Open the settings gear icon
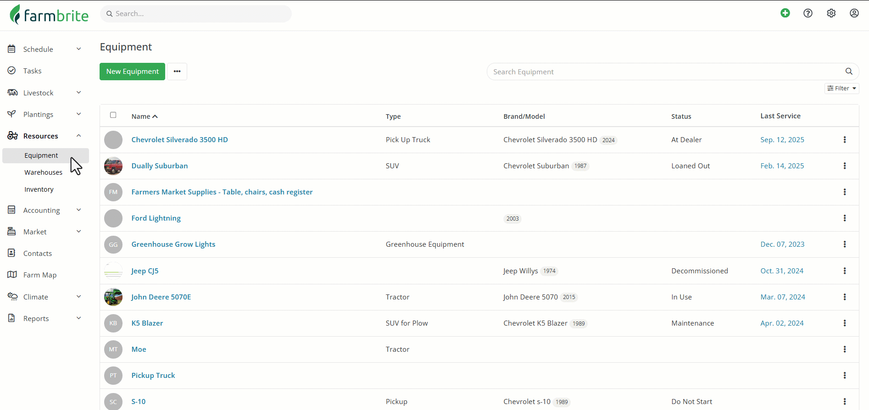Viewport: 869px width, 410px height. tap(831, 13)
